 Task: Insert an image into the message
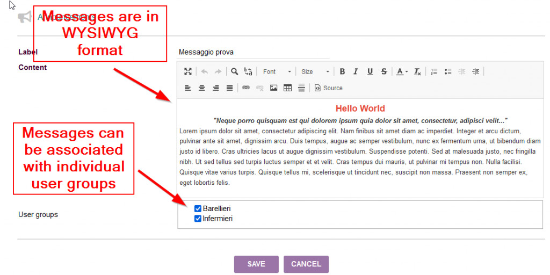tap(273, 88)
